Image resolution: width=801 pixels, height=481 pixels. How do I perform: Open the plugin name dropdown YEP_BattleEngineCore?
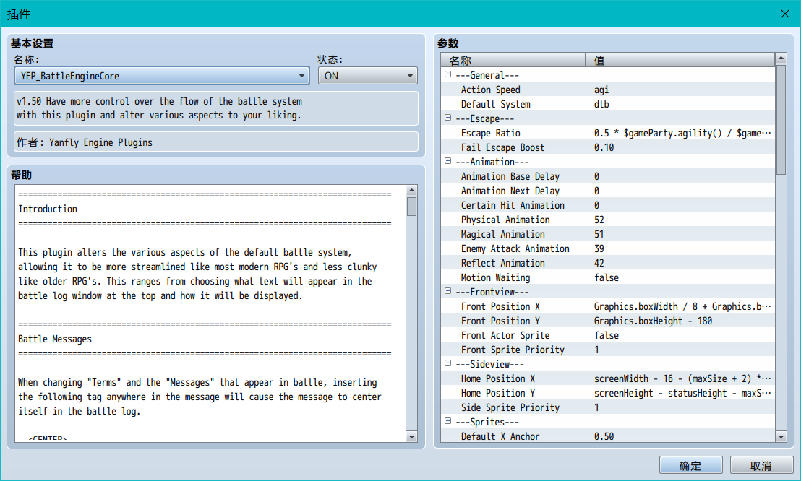click(161, 76)
